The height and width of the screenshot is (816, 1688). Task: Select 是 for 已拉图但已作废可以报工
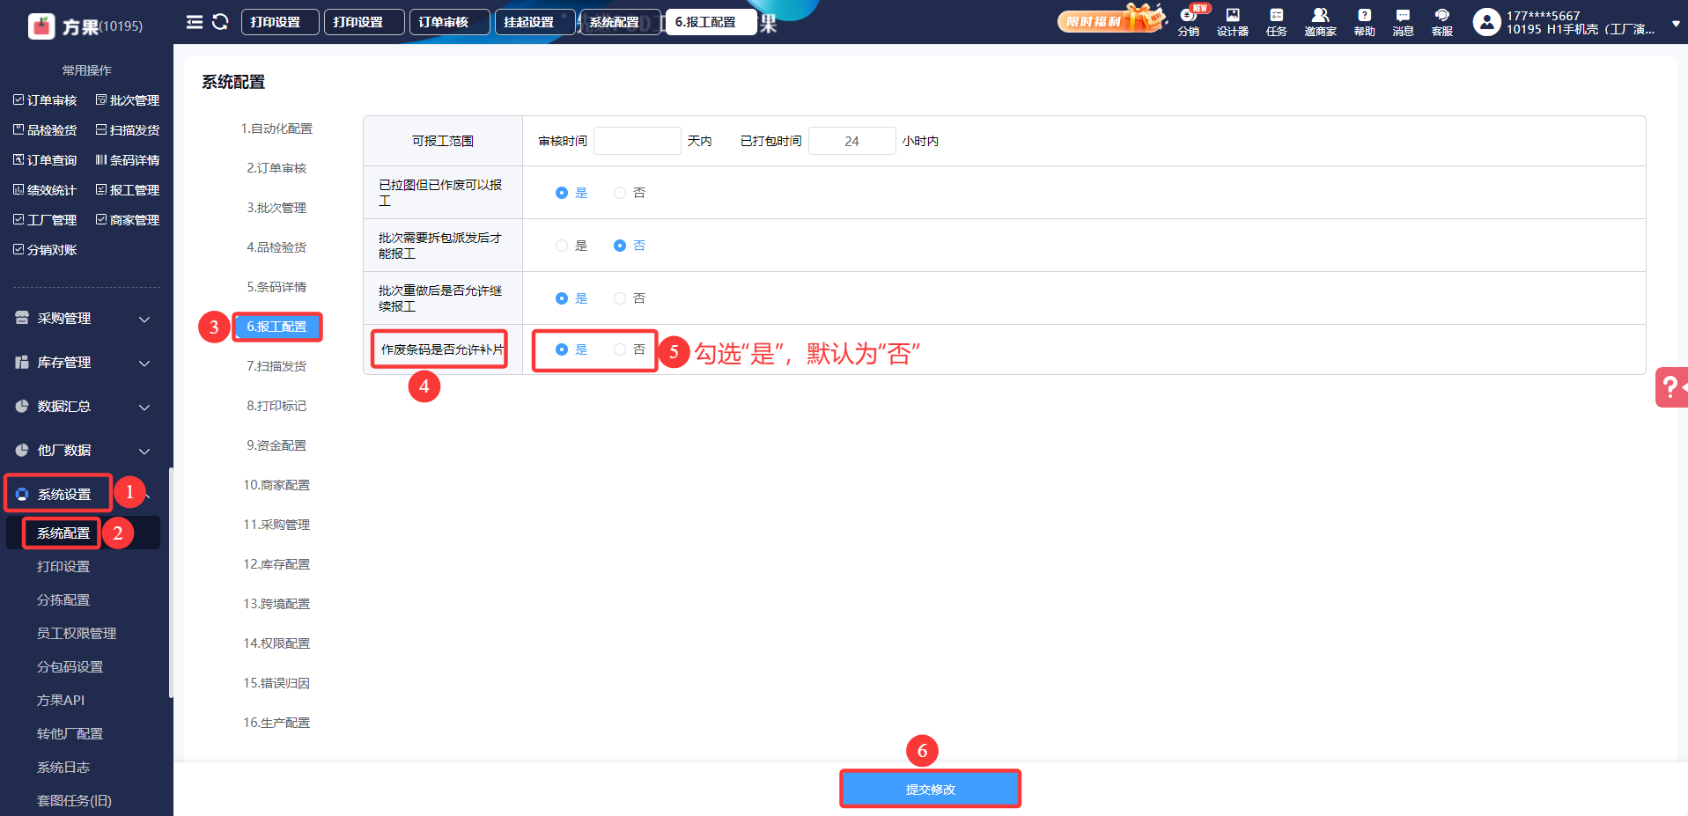(x=562, y=193)
